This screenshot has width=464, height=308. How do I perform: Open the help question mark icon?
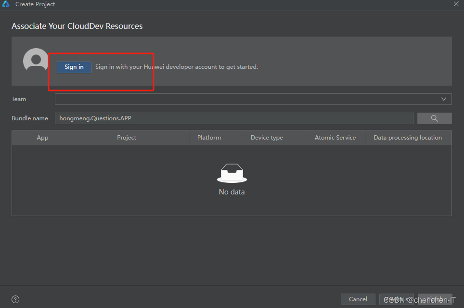(x=15, y=299)
